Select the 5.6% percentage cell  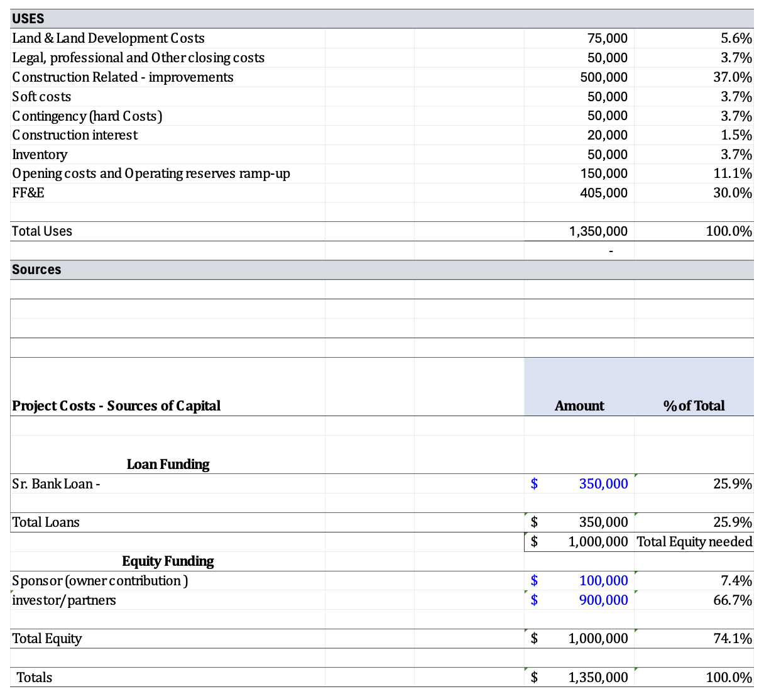736,38
